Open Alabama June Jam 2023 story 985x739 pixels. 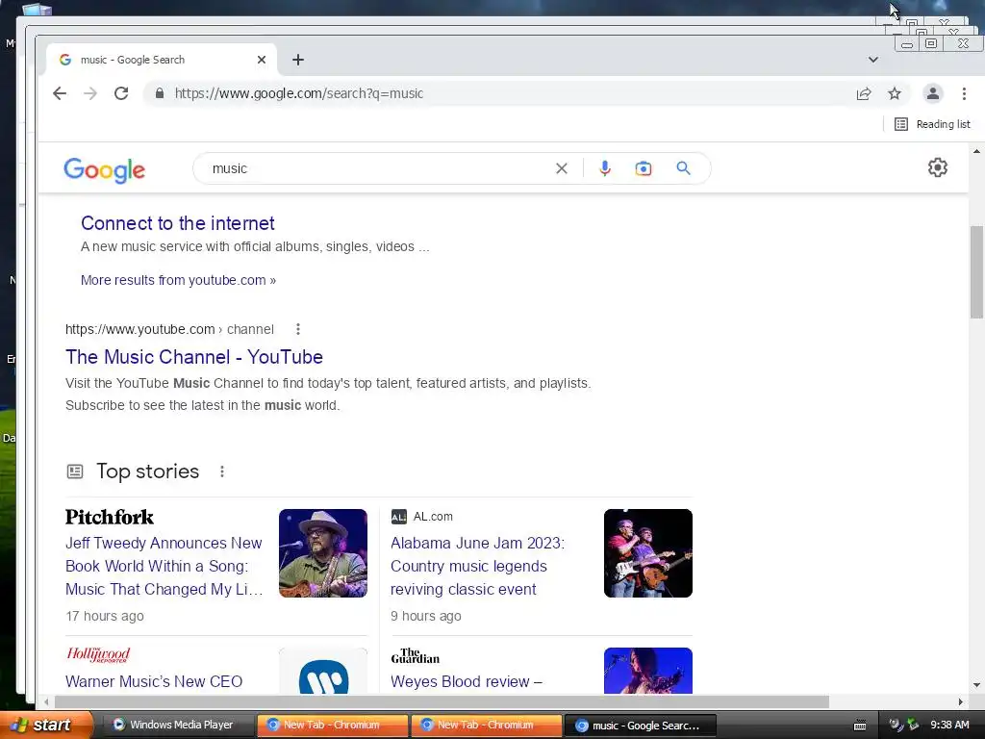click(x=477, y=566)
